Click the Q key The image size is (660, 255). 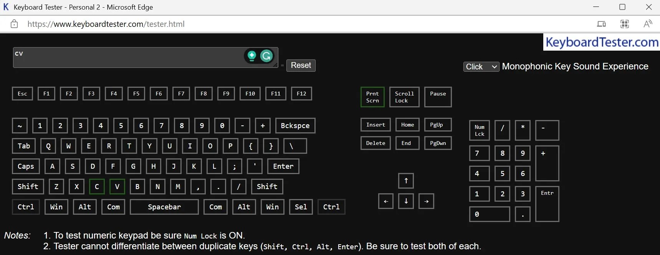48,146
